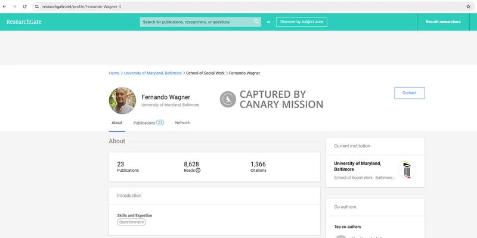Click Discover by subject area button
This screenshot has height=238, width=477.
coord(302,22)
